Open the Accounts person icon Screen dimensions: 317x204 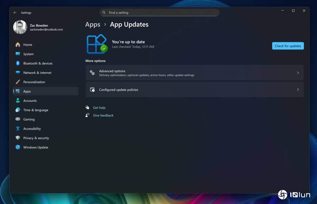point(18,101)
